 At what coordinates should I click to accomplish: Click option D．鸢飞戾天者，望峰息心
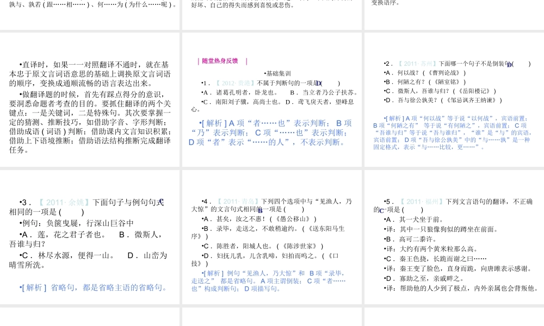273,105
